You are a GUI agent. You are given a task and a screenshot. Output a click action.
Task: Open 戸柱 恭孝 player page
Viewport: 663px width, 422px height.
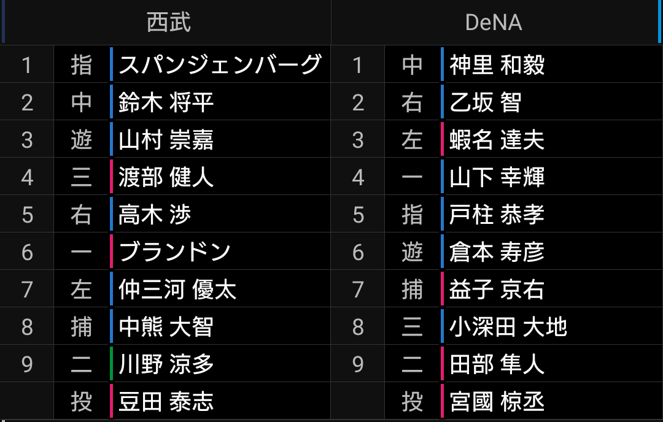coord(497,215)
